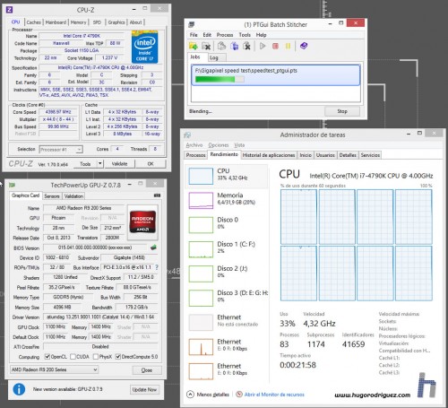This screenshot has height=408, width=448.
Task: Click the green stitching progress bar
Action: [220, 79]
